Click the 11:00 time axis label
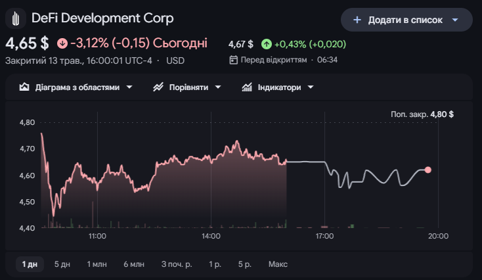This screenshot has height=280, width=482. [97, 237]
